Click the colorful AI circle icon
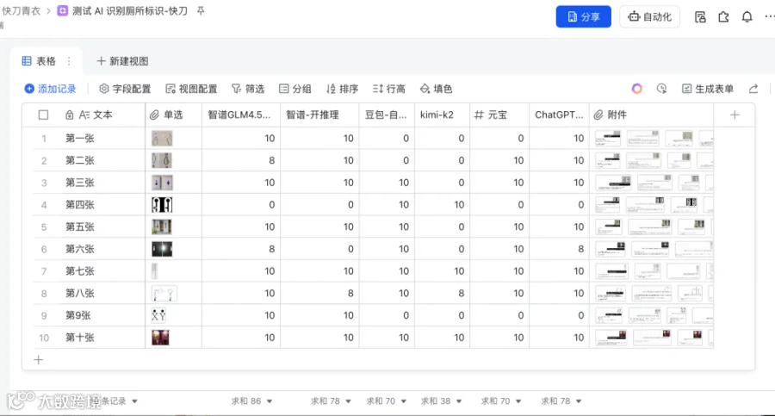This screenshot has width=775, height=416. tap(636, 89)
